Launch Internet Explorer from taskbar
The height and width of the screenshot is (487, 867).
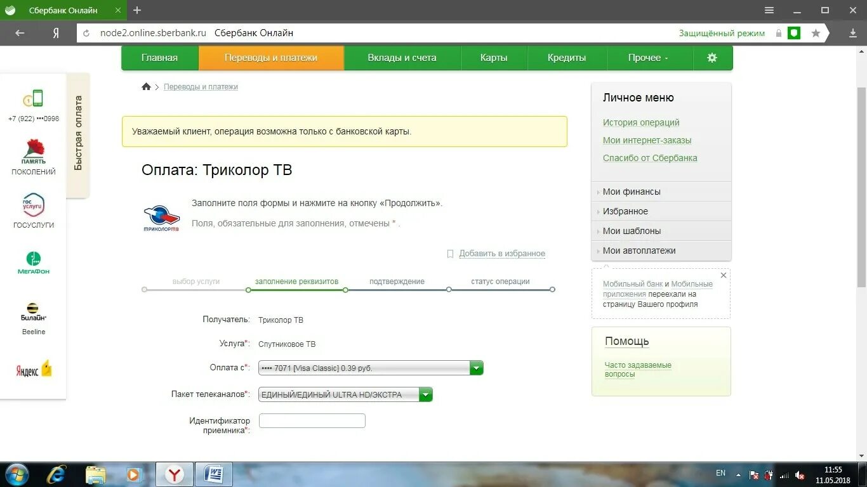click(x=56, y=474)
